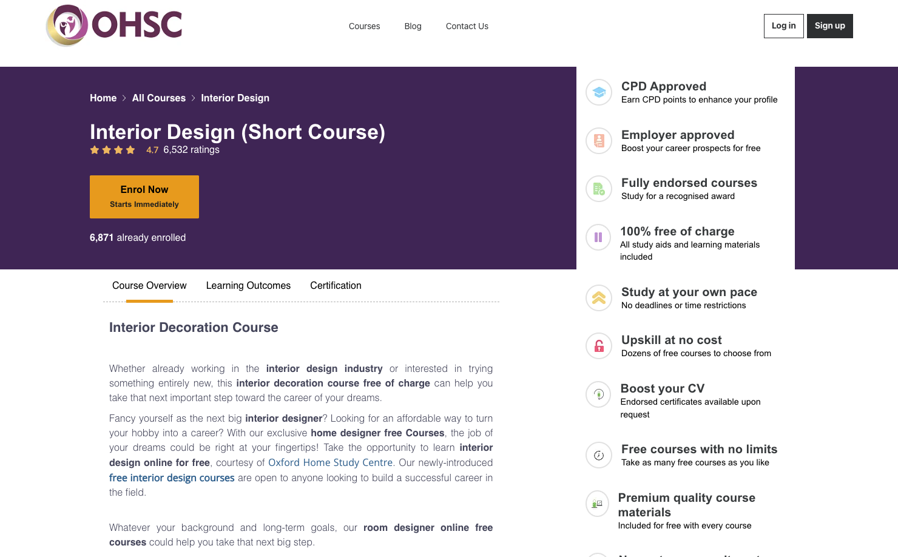The width and height of the screenshot is (898, 557).
Task: Click the Premium quality course materials heading
Action: pos(687,505)
